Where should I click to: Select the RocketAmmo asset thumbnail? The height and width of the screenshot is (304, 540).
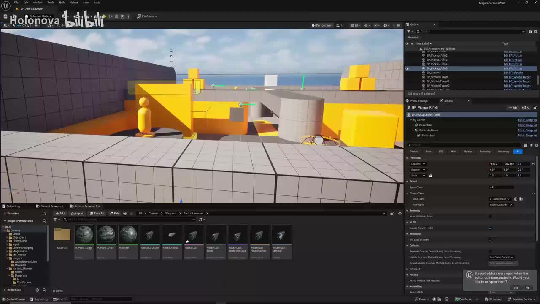pyautogui.click(x=172, y=235)
